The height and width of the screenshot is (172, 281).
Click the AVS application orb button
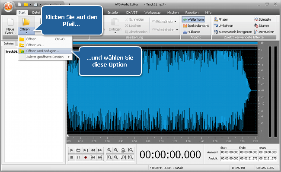click(x=8, y=7)
